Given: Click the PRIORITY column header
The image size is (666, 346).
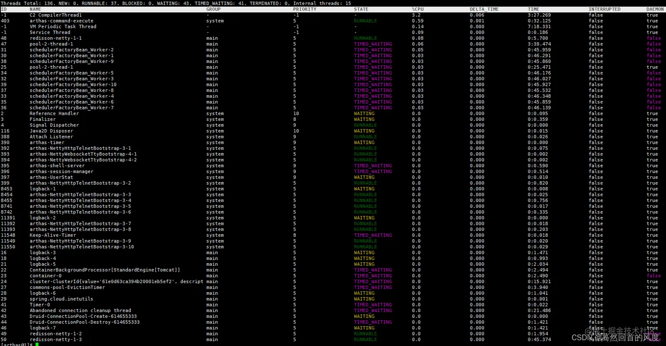Looking at the screenshot, I should coord(305,9).
